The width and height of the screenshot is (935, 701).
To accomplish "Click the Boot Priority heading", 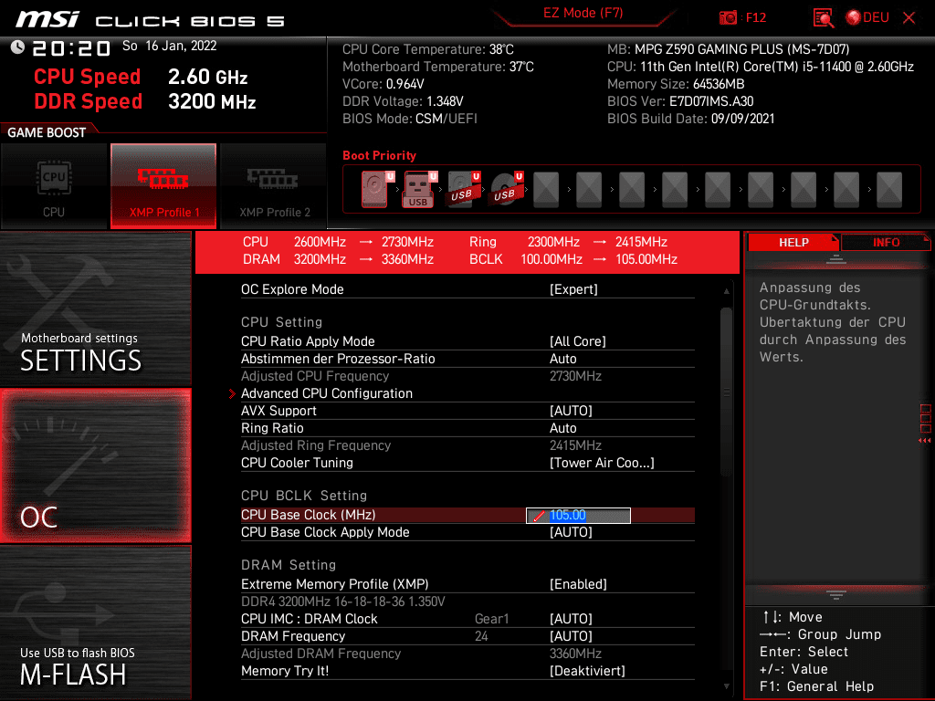I will point(379,155).
